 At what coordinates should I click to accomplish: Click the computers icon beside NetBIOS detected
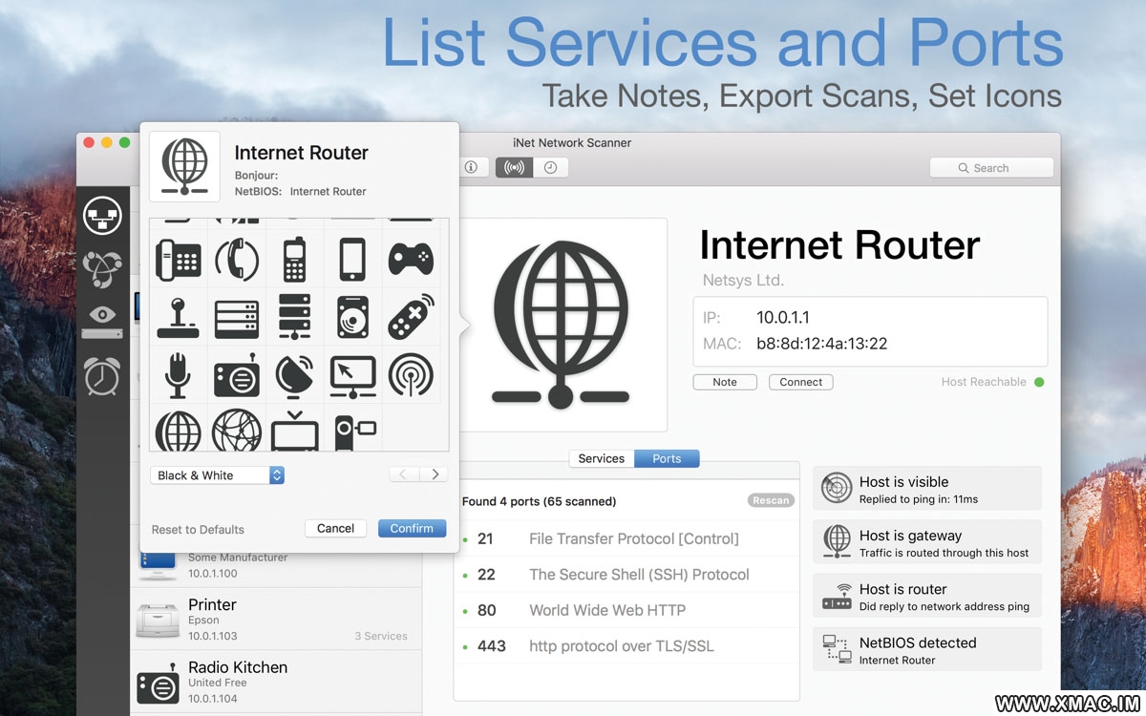837,649
